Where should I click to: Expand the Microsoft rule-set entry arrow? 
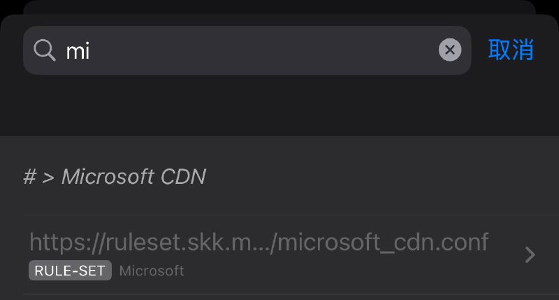(x=530, y=255)
